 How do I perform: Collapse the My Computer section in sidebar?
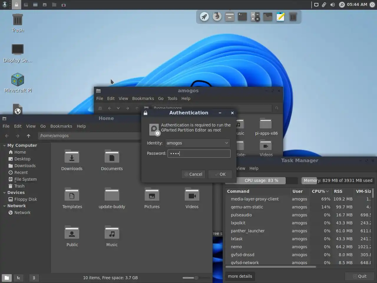4,146
